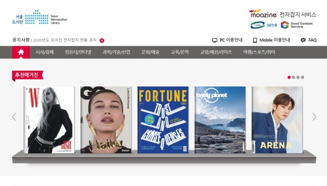Click the red N new-notice badge

click(102, 41)
